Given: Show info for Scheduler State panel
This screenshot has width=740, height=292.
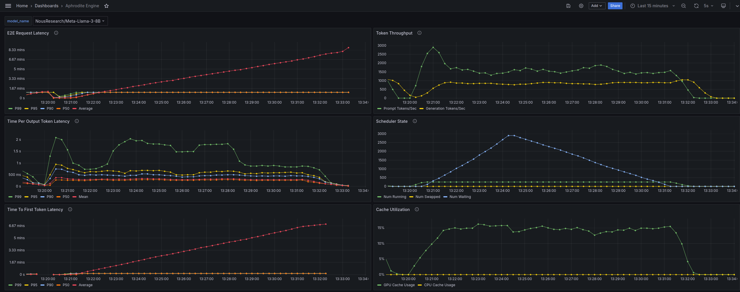Looking at the screenshot, I should [415, 121].
